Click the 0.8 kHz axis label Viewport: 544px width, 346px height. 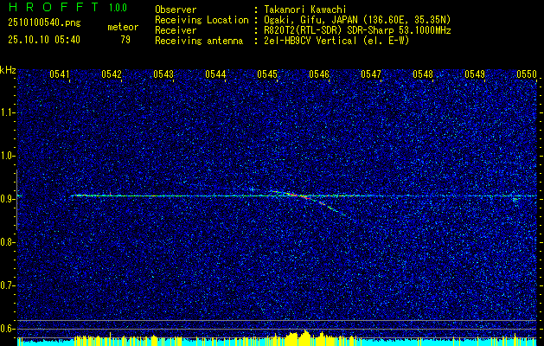[7, 242]
